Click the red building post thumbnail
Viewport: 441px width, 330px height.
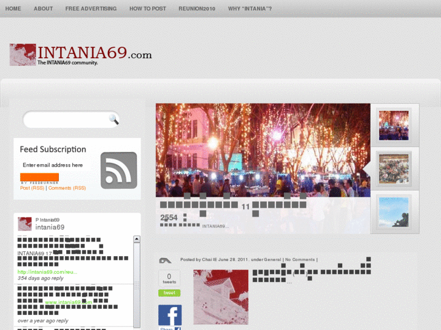221,297
